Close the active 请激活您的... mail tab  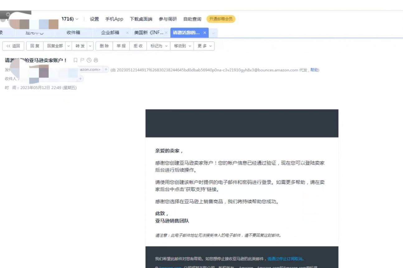click(204, 33)
